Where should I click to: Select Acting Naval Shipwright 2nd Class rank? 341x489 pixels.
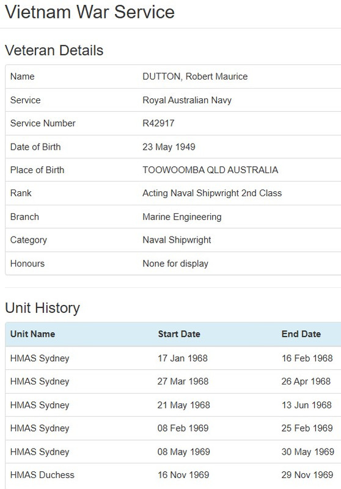(x=212, y=193)
